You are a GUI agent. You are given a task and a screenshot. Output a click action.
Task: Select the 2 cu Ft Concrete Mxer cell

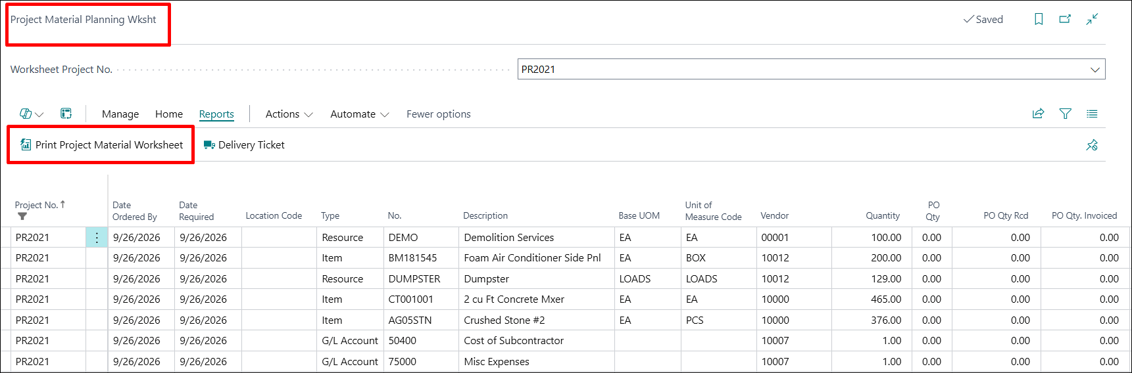(537, 299)
